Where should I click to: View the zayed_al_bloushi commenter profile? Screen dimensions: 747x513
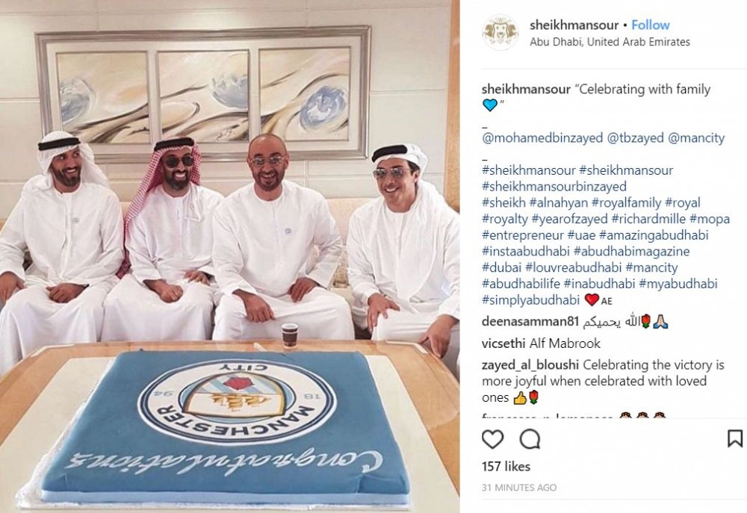530,365
